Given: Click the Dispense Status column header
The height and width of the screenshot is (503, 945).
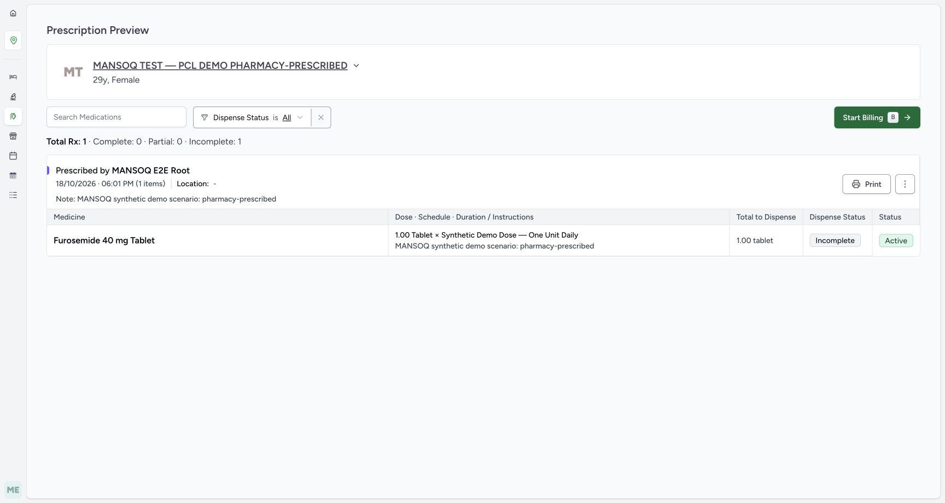Looking at the screenshot, I should [837, 217].
